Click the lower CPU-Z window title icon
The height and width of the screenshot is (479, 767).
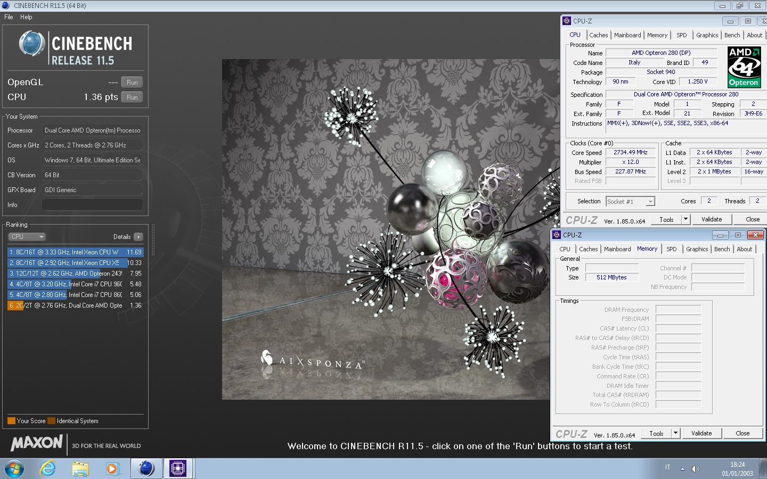(557, 235)
